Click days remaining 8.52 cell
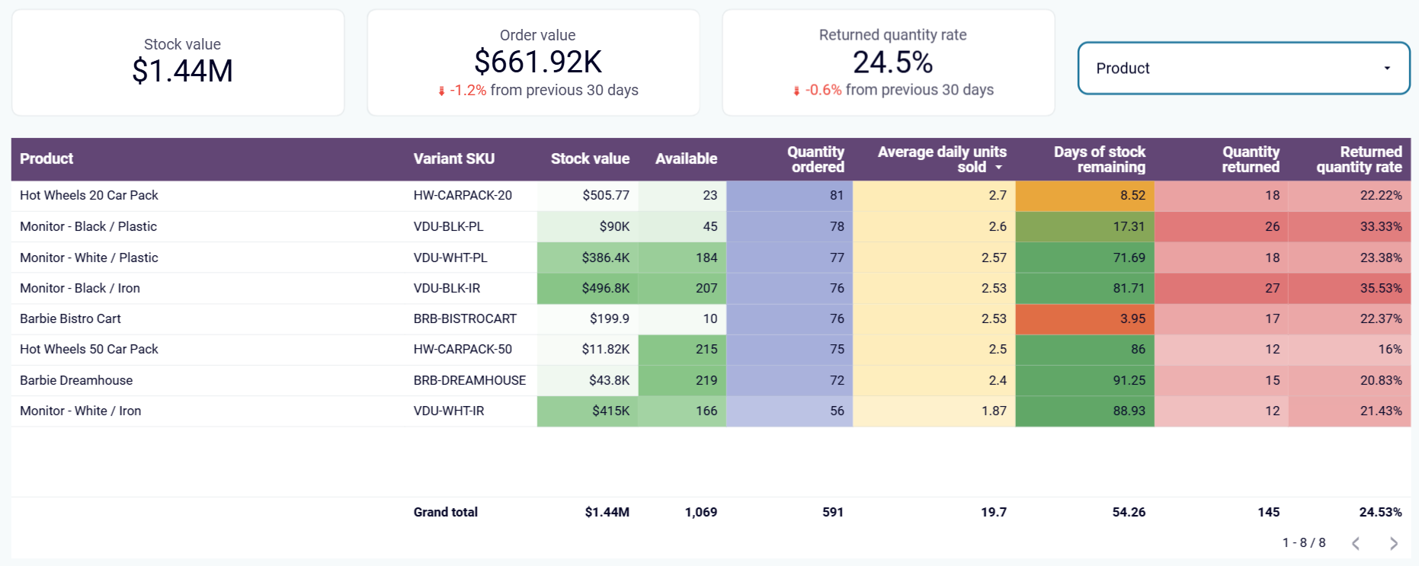 coord(1085,196)
